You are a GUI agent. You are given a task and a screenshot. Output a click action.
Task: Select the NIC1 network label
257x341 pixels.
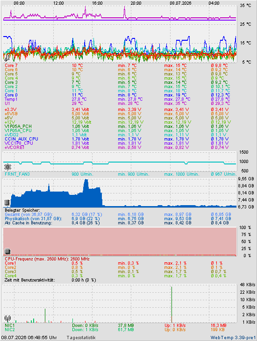point(10,326)
